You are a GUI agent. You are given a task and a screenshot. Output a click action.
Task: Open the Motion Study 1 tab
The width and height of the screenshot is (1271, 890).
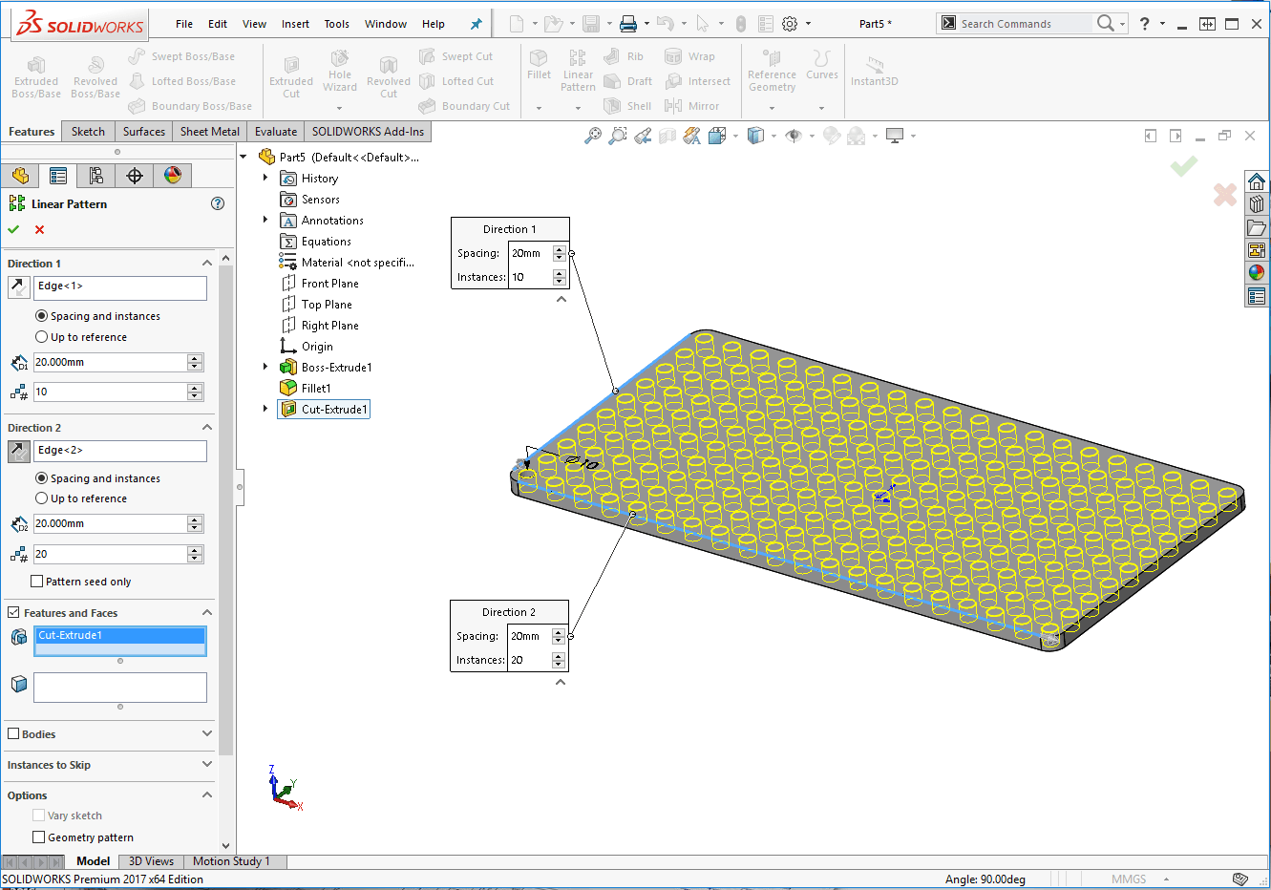tap(231, 861)
